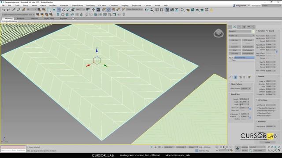Viewport: 282px width, 158px height.
Task: Click the Mirror tool icon
Action: coord(147,10)
